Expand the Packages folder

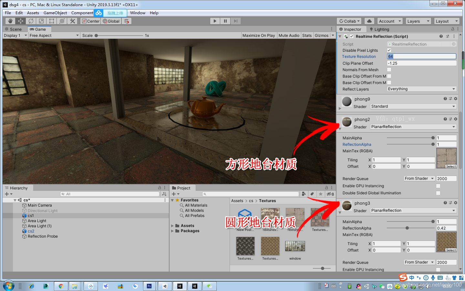click(172, 231)
